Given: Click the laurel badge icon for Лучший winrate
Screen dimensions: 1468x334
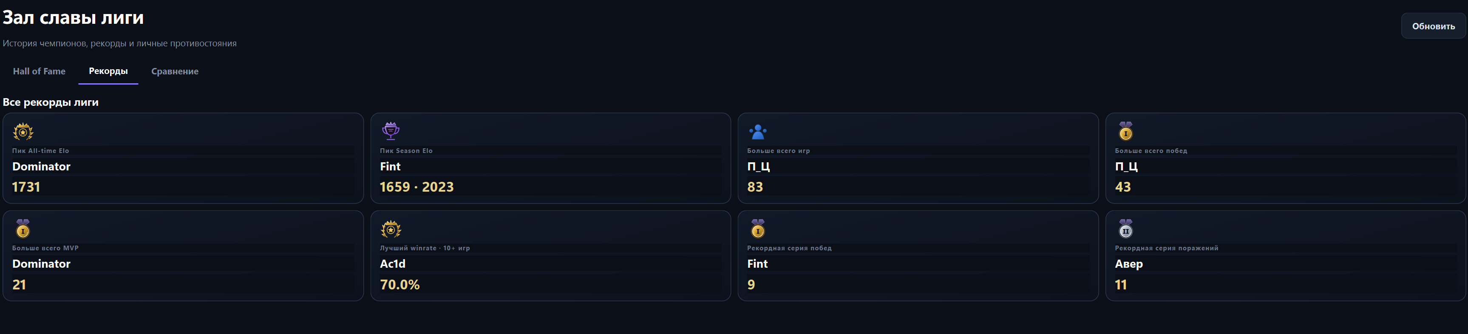Looking at the screenshot, I should tap(390, 229).
